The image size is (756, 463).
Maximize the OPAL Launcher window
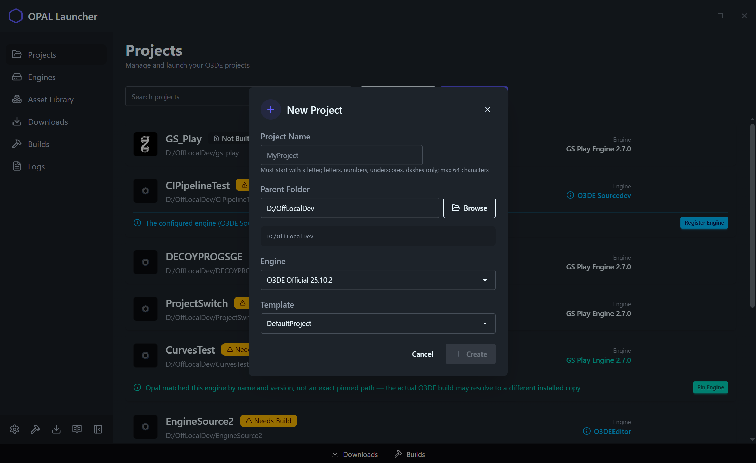[x=720, y=16]
